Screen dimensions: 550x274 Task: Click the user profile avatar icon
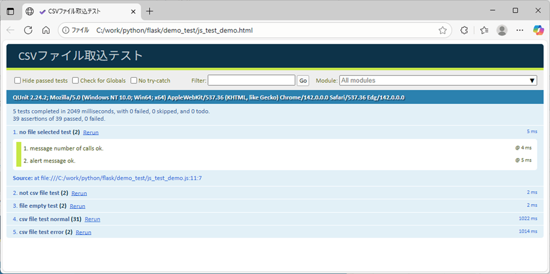(502, 30)
